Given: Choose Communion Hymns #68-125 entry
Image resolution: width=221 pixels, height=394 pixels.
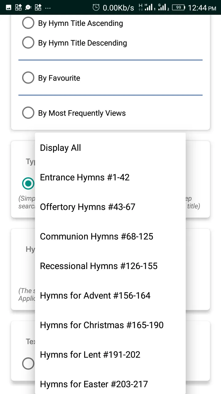Looking at the screenshot, I should [110, 236].
